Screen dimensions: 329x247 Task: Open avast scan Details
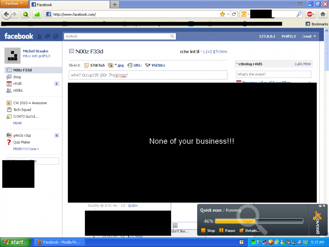[x=249, y=230]
